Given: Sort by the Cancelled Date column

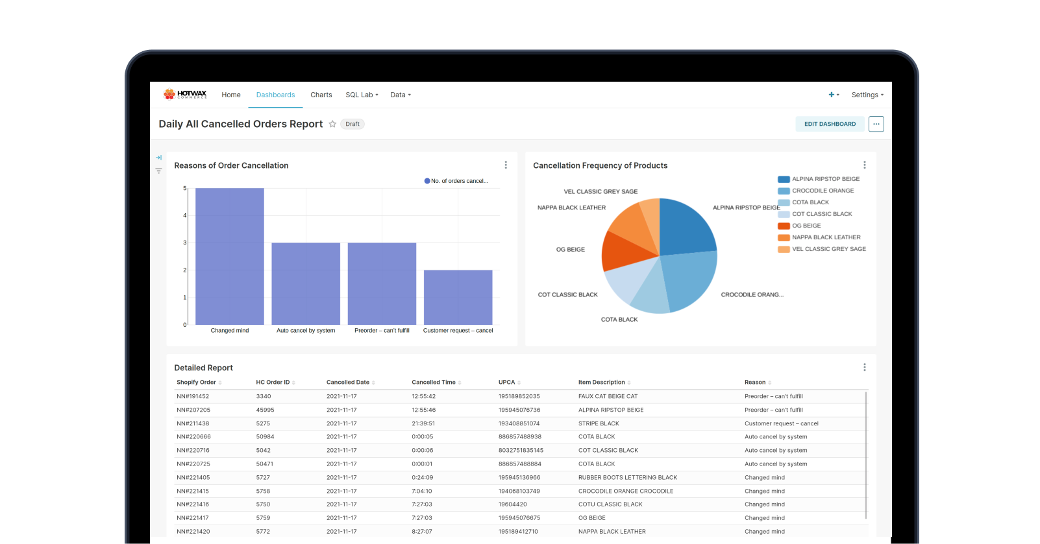Looking at the screenshot, I should coord(351,383).
